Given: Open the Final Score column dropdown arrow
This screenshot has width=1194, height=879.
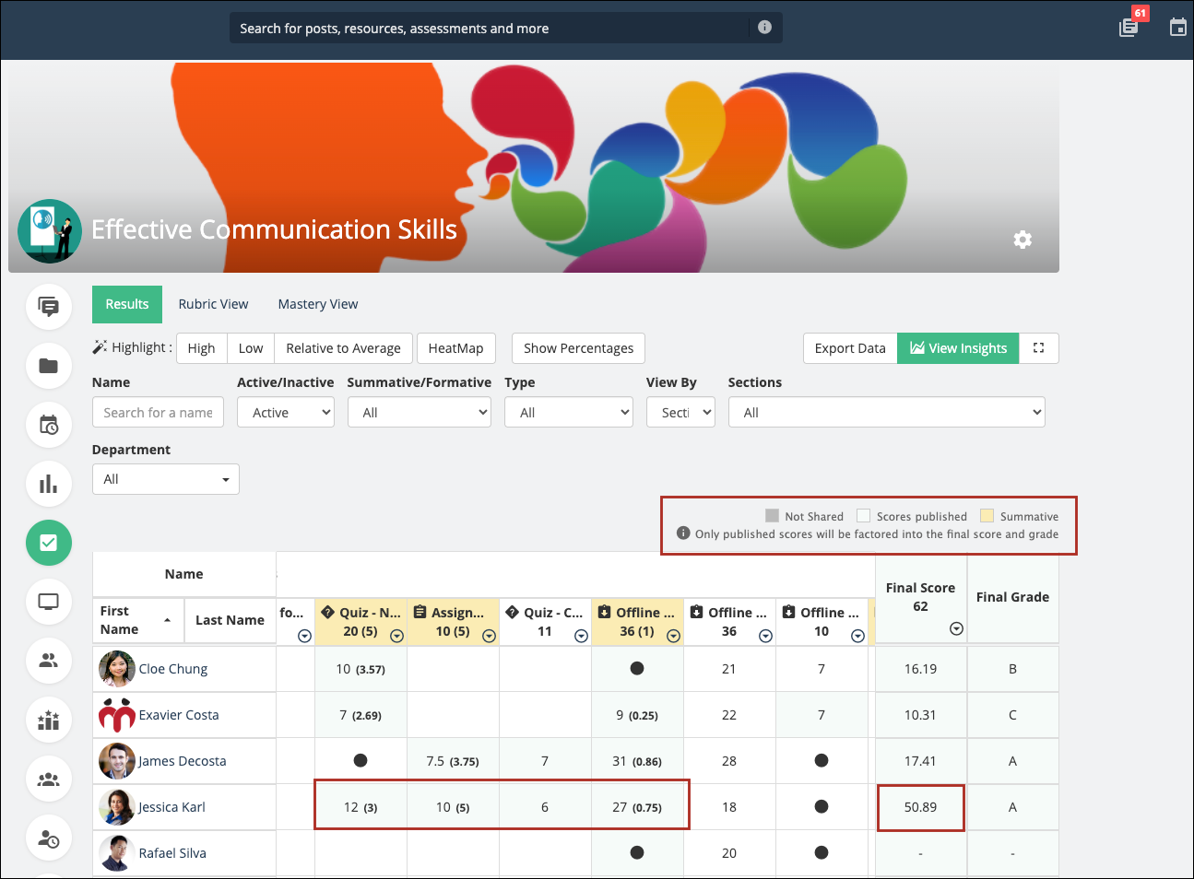Looking at the screenshot, I should 956,628.
